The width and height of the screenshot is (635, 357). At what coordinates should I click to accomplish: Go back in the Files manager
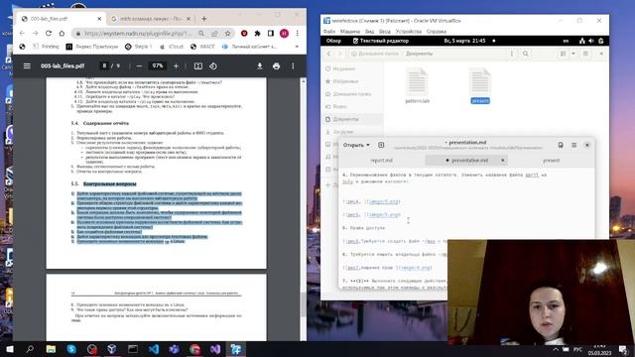328,54
